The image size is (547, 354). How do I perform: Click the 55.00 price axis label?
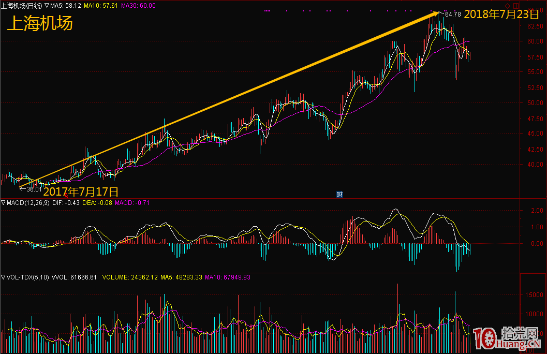tap(535, 72)
